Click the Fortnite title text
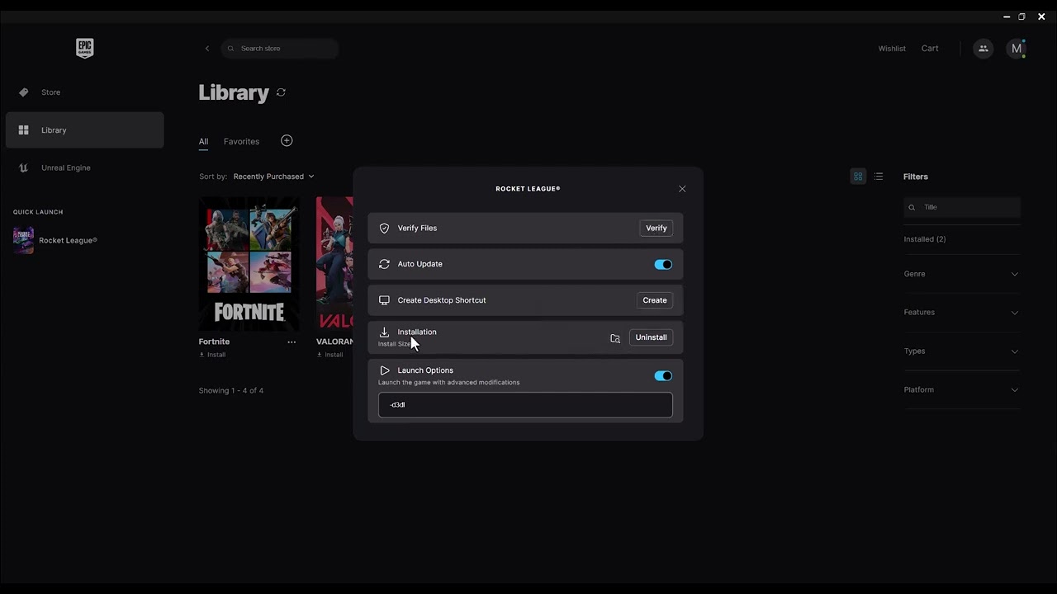The image size is (1057, 594). (214, 342)
